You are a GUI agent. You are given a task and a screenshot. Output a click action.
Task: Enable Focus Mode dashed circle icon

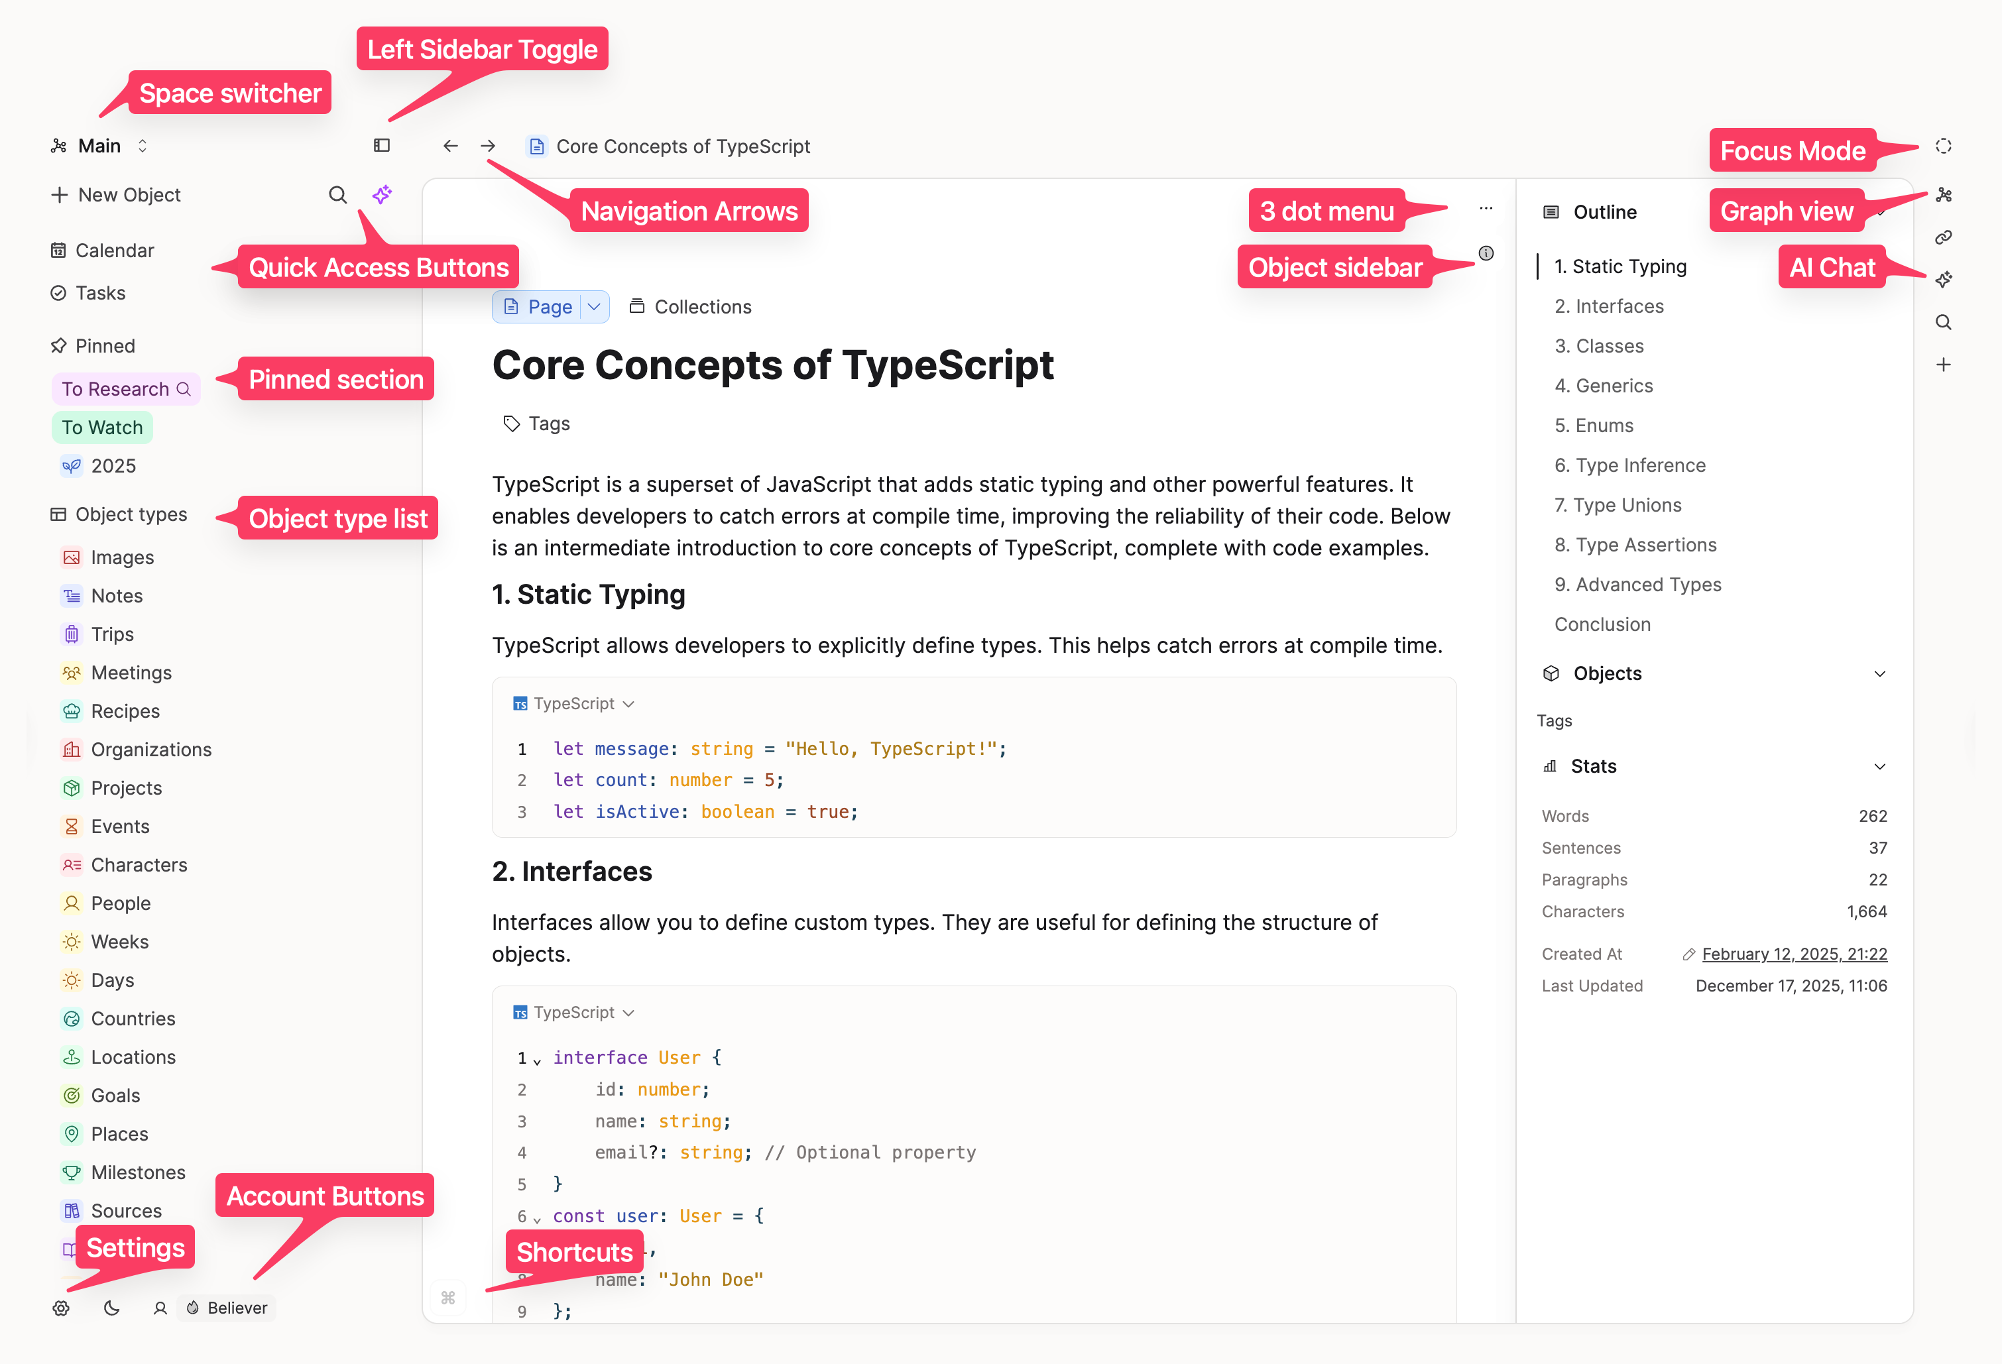tap(1942, 146)
